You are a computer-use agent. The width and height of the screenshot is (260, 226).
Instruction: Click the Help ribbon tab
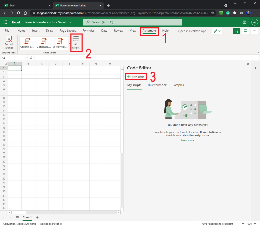point(165,31)
